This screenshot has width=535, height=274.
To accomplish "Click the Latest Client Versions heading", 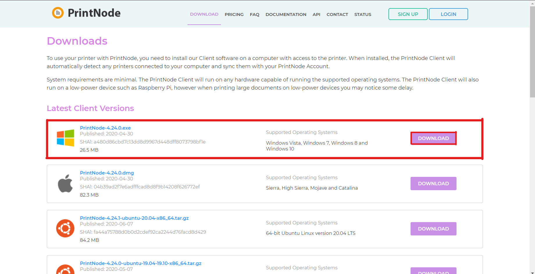I will 90,108.
